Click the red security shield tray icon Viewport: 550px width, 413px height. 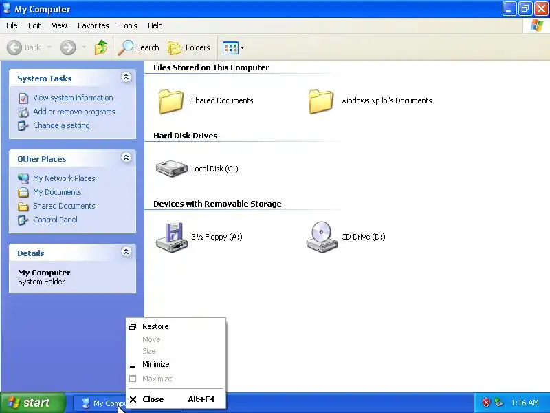click(x=486, y=403)
